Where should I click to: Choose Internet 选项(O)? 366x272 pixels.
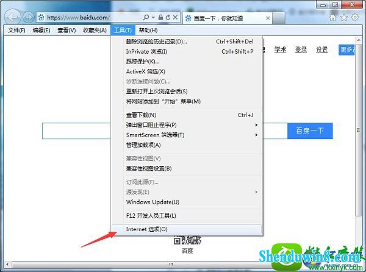187,229
